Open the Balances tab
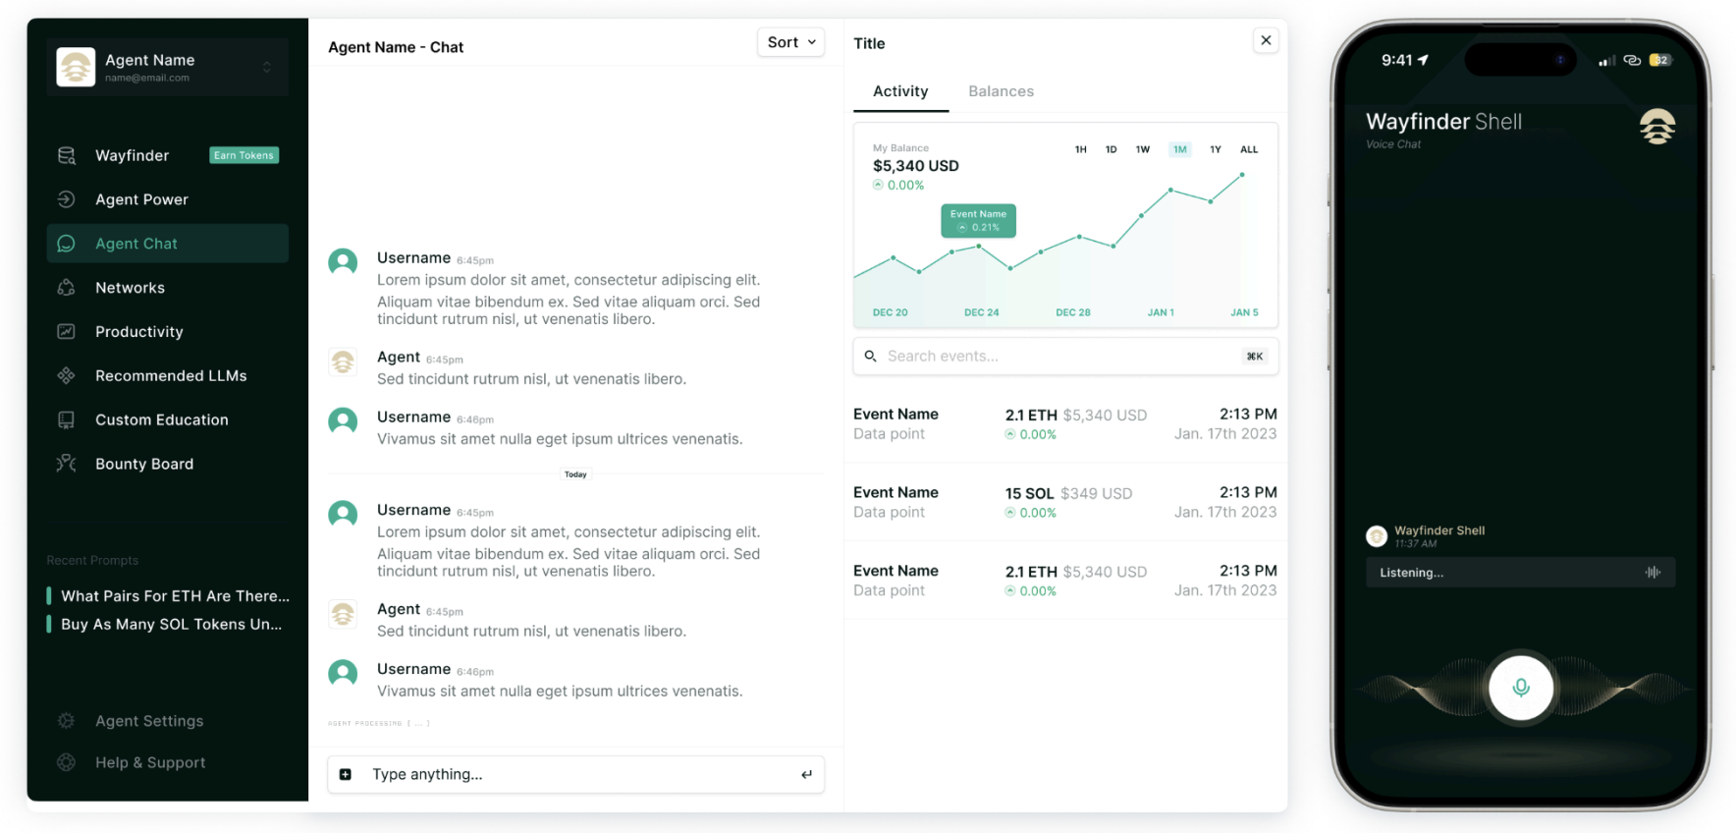1736x833 pixels. pyautogui.click(x=1001, y=91)
